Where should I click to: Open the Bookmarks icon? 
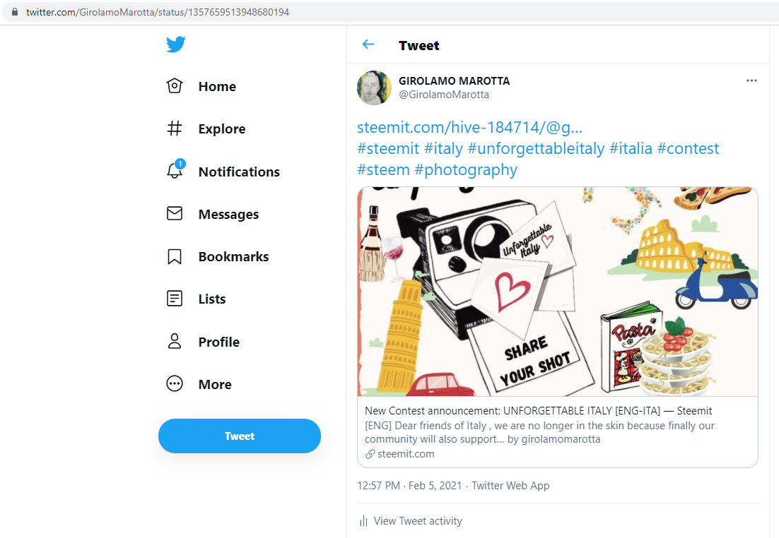174,257
